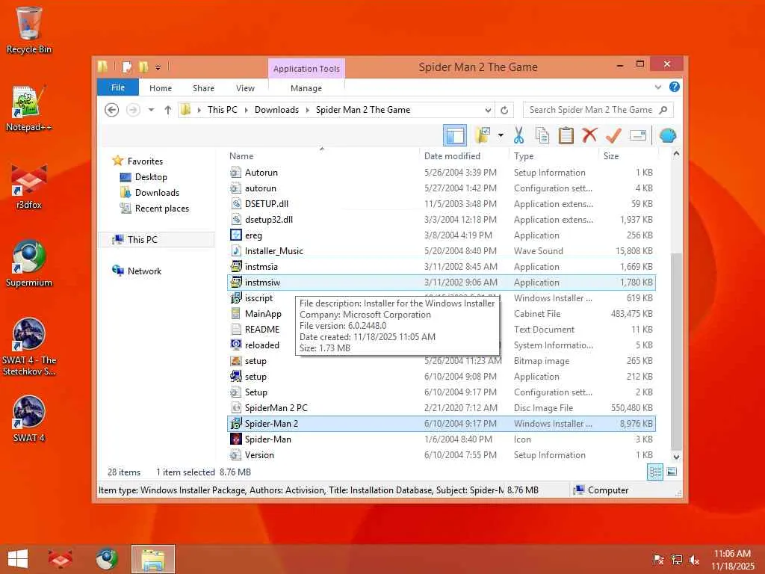Viewport: 765px width, 574px height.
Task: Open the Notepad++ desktop shortcut
Action: tap(29, 109)
